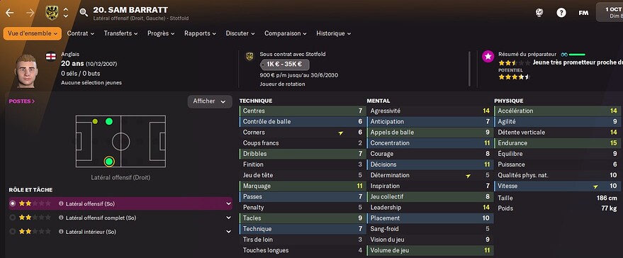Click the world globe icon
623x258 pixels.
[539, 13]
